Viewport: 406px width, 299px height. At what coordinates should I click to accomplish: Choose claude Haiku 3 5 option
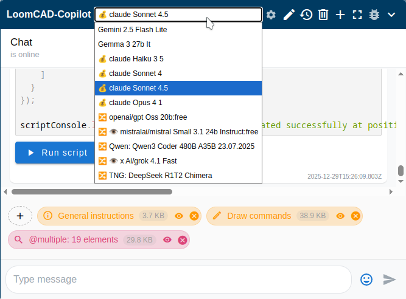click(x=178, y=59)
